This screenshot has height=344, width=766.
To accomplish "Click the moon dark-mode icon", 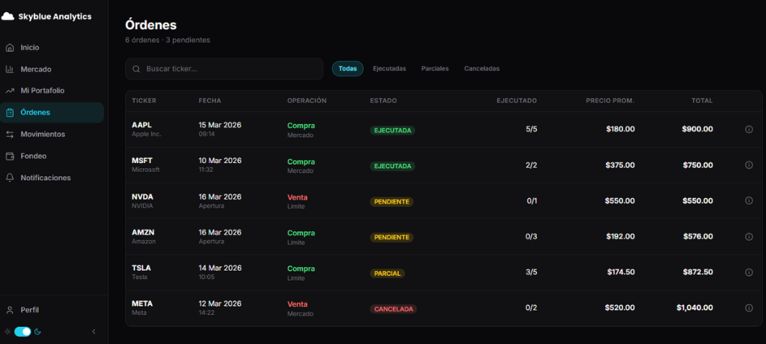I will 37,332.
